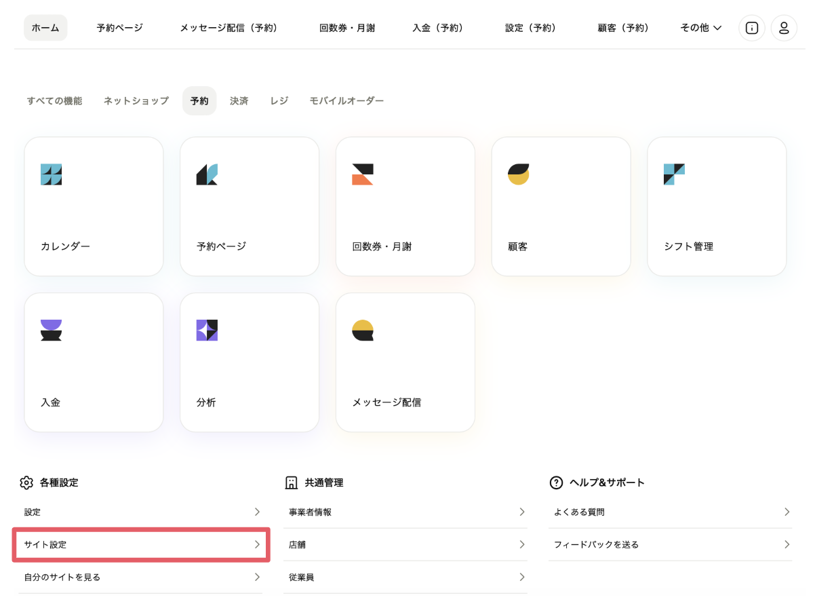Open the 予約ページ card icon
Screen dimensions: 815x604
[x=207, y=174]
